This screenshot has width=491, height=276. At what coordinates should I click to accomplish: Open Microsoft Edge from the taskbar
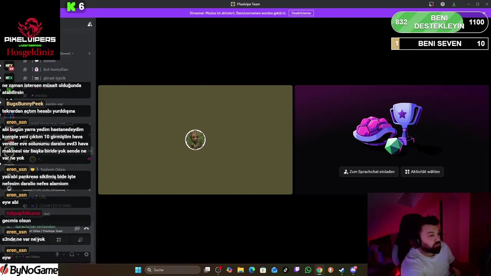tap(252, 270)
